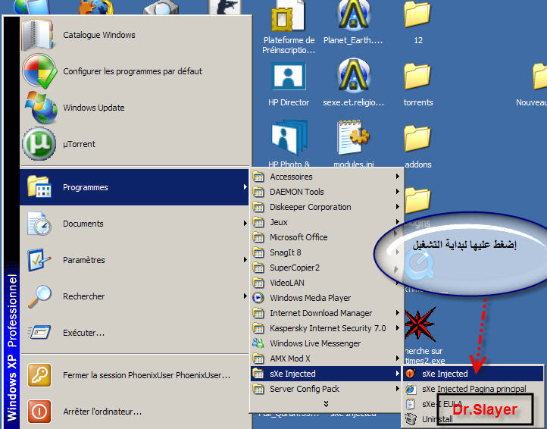Viewport: 547px width, 429px height.
Task: Click the green µTorrent icon
Action: [39, 144]
